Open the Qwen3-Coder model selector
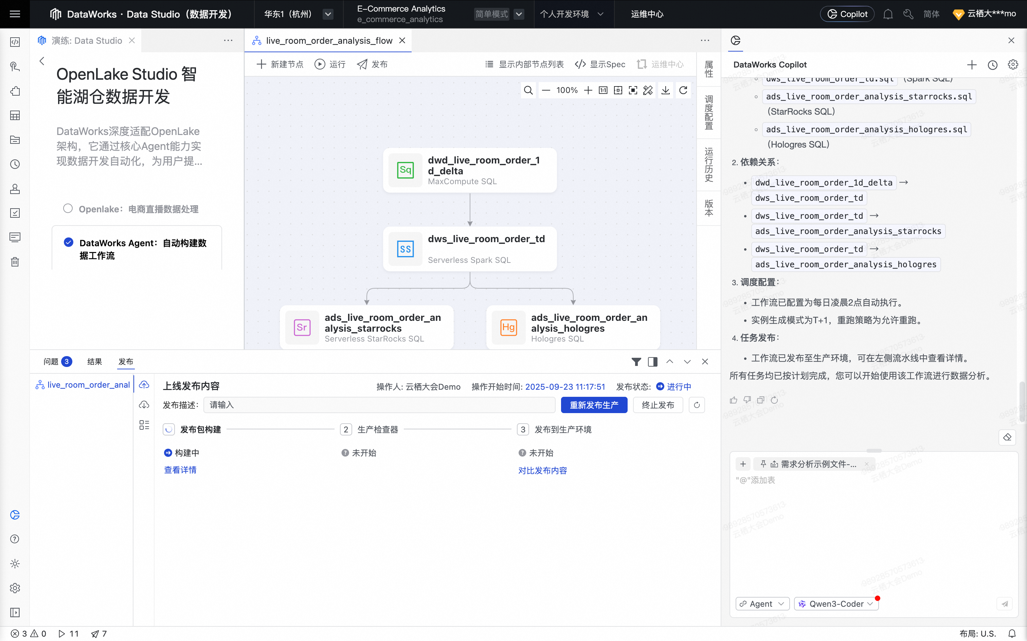The image size is (1027, 641). pyautogui.click(x=836, y=604)
